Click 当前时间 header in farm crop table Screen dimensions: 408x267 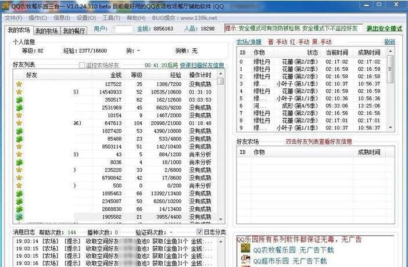click(x=337, y=52)
